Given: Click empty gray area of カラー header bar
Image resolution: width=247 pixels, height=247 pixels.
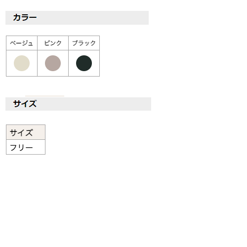Looking at the screenshot, I should tap(92, 18).
